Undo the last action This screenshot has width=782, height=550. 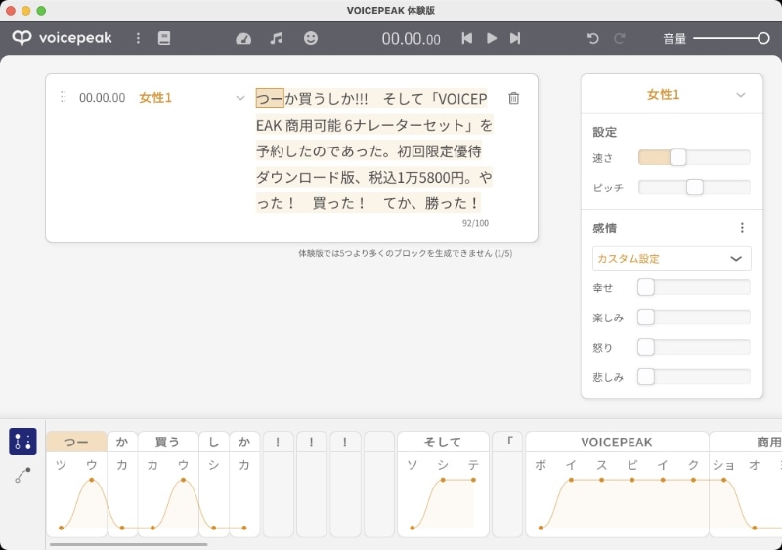click(x=593, y=38)
